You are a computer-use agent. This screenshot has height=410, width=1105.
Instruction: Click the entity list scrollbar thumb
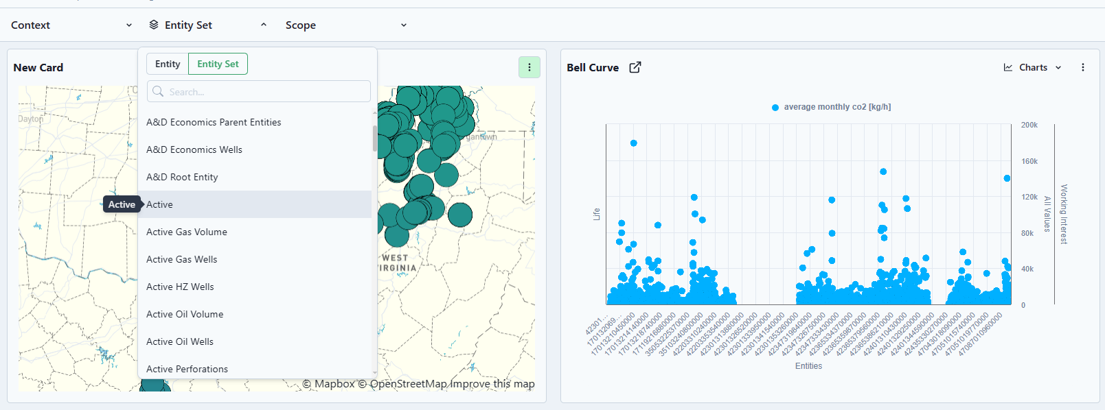374,138
